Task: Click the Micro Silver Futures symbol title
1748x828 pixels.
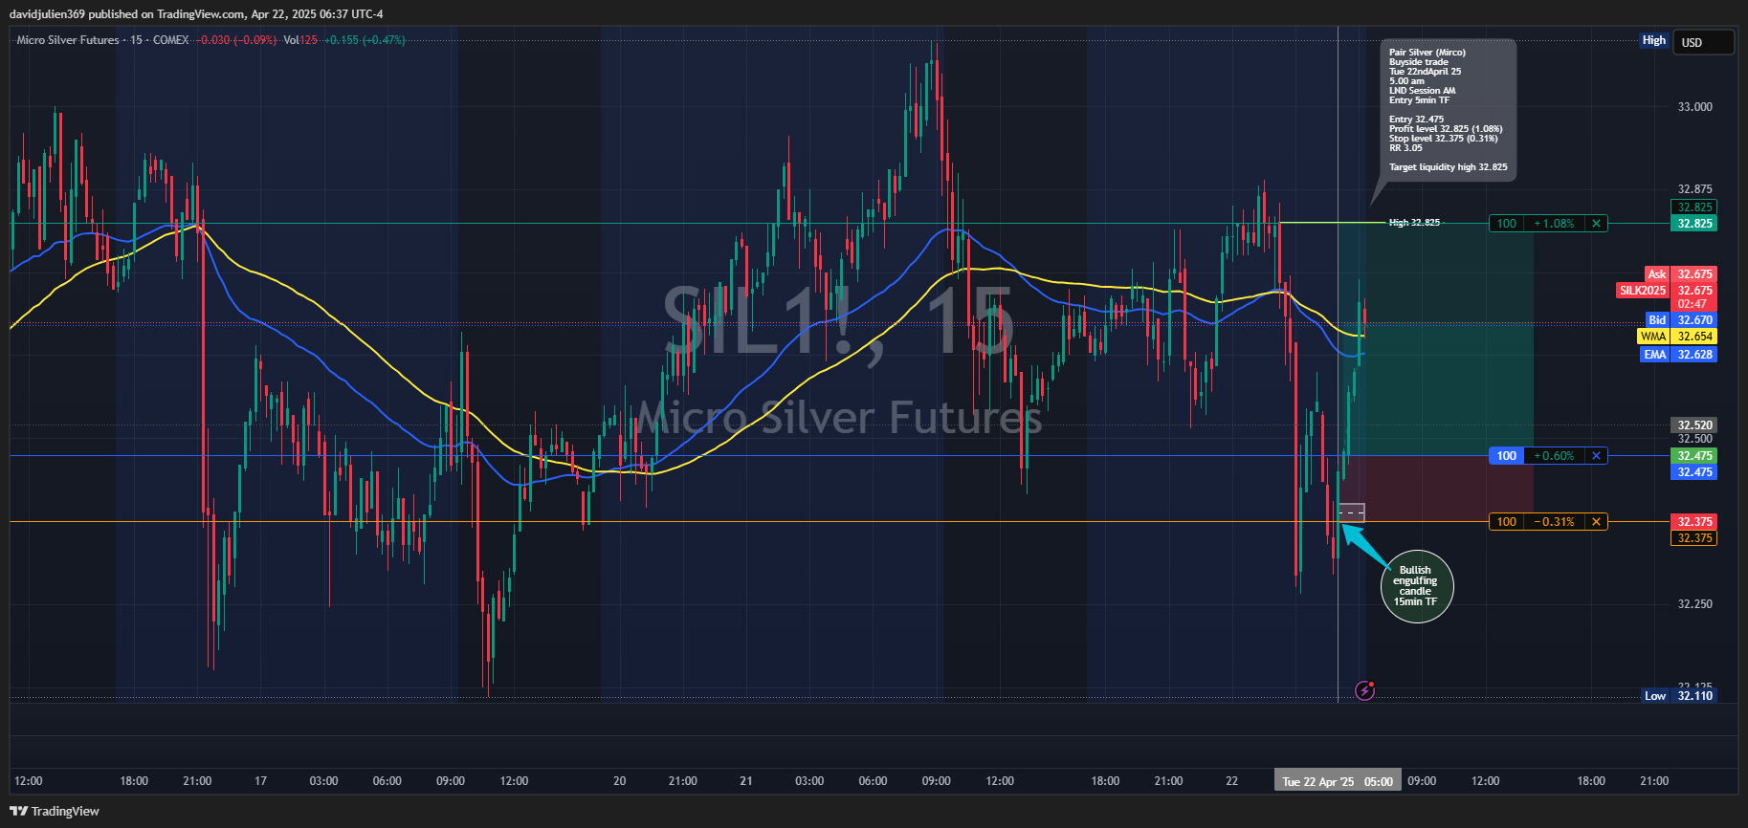Action: tap(68, 40)
